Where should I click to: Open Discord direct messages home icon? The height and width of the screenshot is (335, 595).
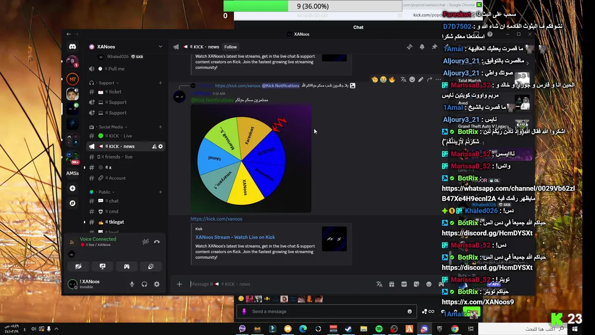73,47
